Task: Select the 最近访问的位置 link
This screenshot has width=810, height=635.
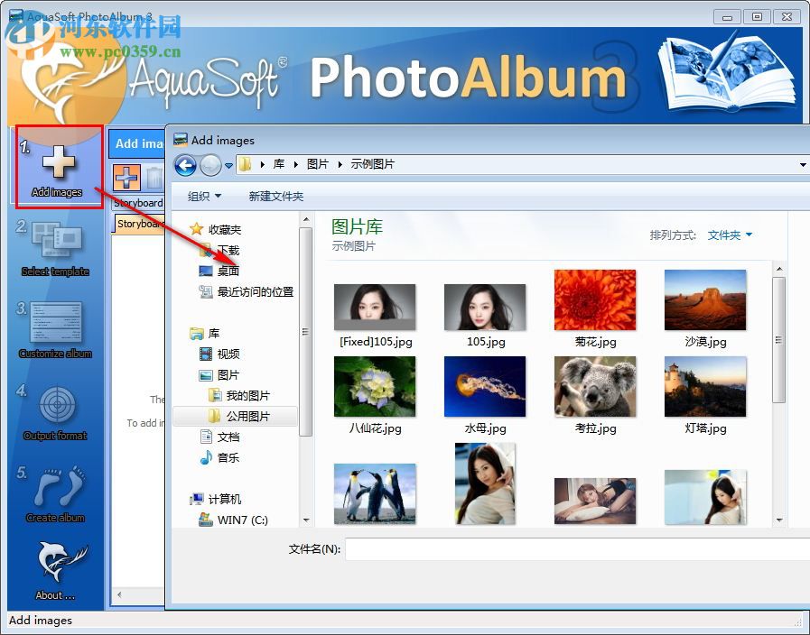Action: click(256, 291)
